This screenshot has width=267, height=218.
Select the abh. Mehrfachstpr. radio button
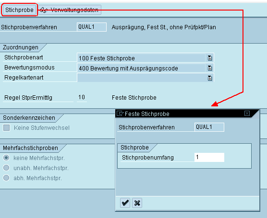(6, 178)
